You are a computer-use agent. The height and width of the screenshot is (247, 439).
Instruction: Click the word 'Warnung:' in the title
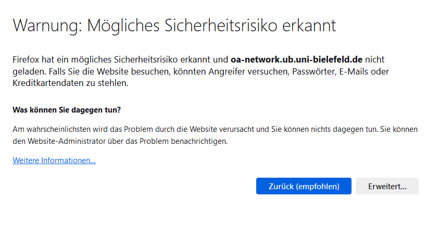click(47, 26)
